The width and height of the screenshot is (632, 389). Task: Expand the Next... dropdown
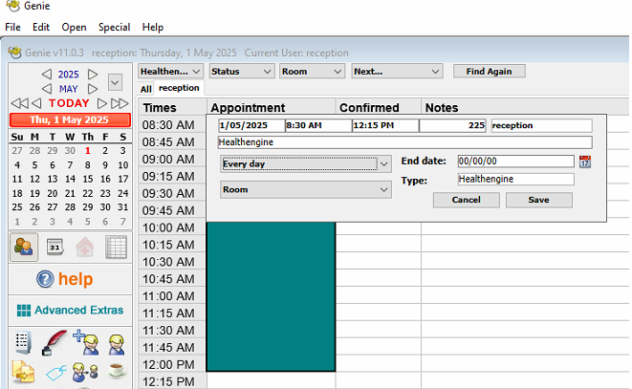(397, 71)
